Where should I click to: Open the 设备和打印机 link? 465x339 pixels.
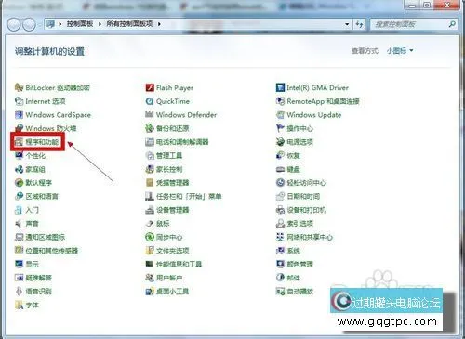pos(306,210)
